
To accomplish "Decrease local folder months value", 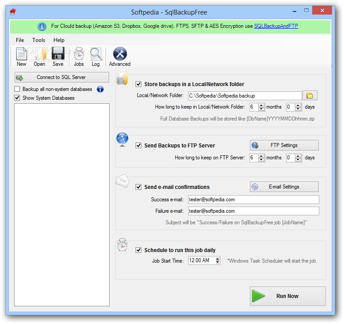I will point(261,109).
